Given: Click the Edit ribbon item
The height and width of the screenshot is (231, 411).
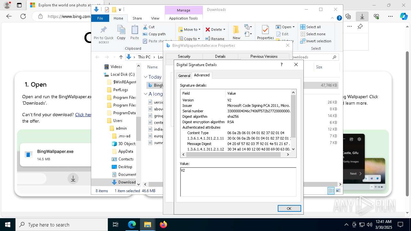Looking at the screenshot, I should click(282, 34).
